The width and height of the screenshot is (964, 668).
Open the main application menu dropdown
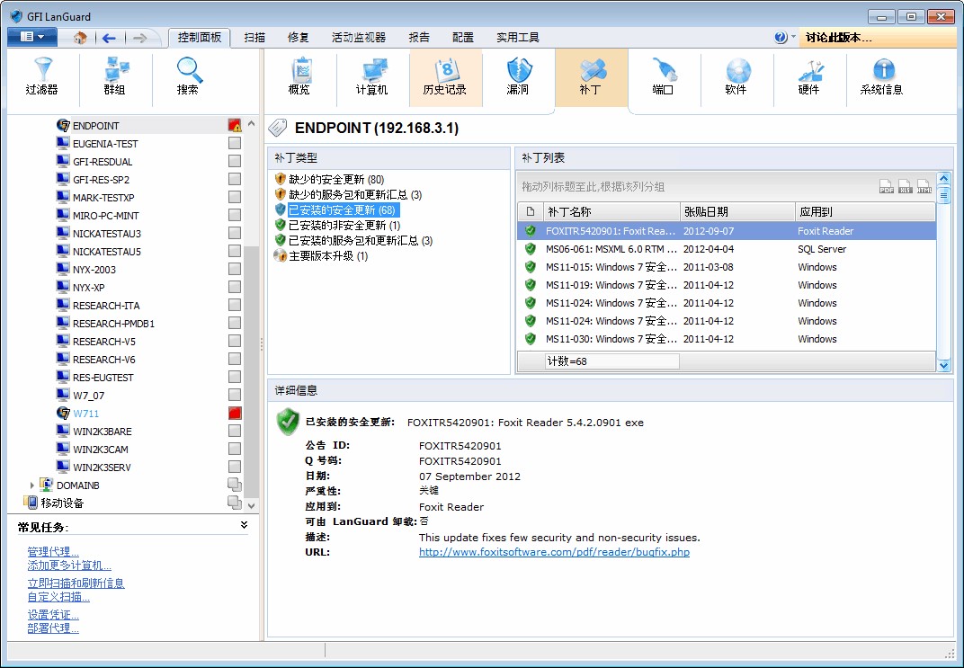coord(32,37)
